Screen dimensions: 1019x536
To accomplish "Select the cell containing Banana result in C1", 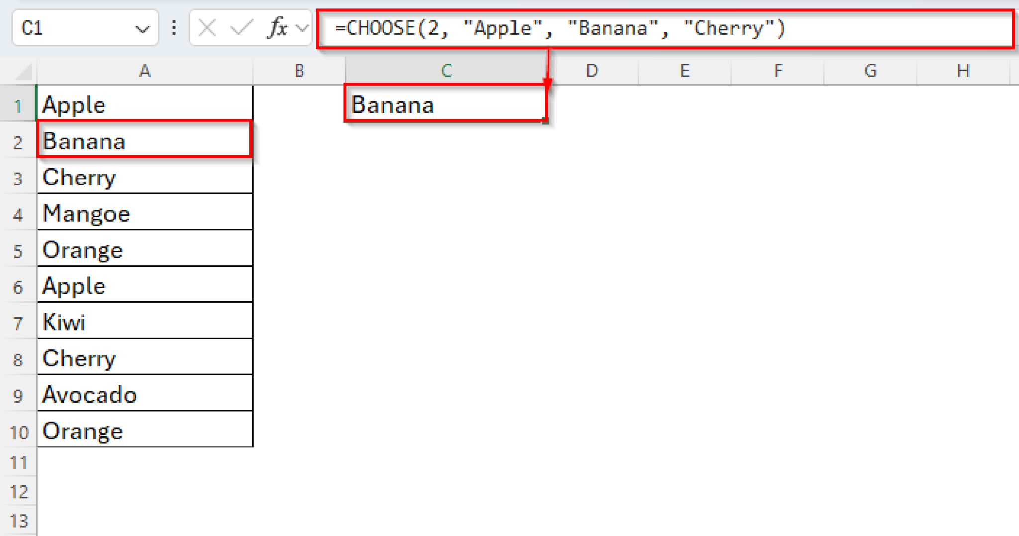I will (x=445, y=105).
